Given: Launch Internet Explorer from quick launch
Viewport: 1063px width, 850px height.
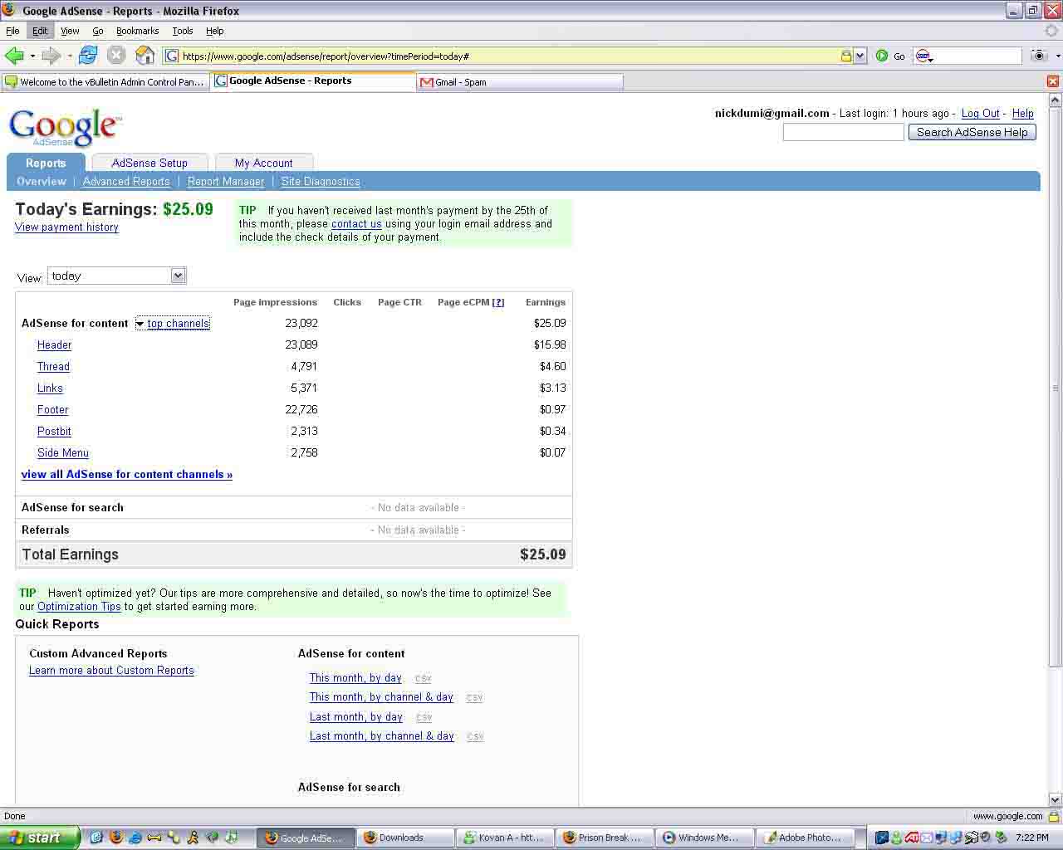Looking at the screenshot, I should click(135, 838).
